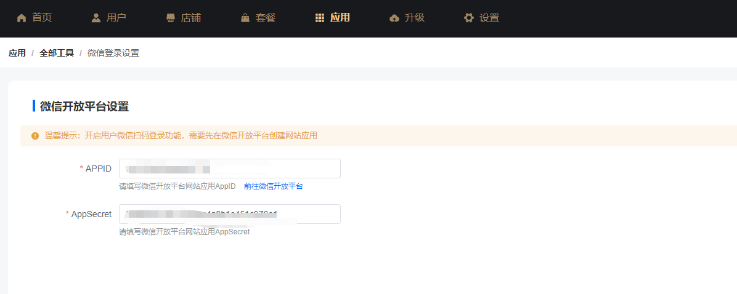Click the AppSecret field label
737x294 pixels.
[x=91, y=214]
